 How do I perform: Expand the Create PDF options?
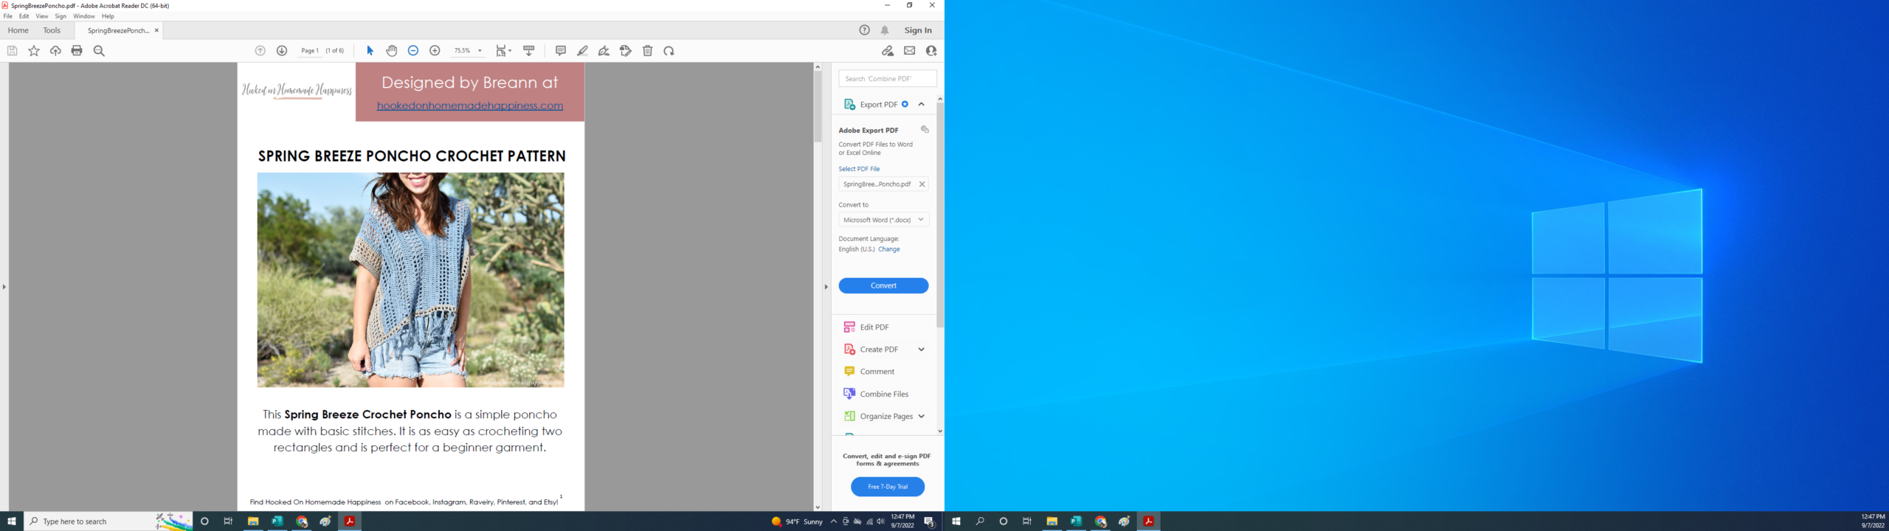922,350
